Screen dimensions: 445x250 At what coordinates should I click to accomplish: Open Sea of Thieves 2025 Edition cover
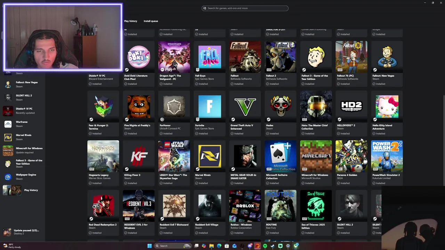(x=316, y=206)
